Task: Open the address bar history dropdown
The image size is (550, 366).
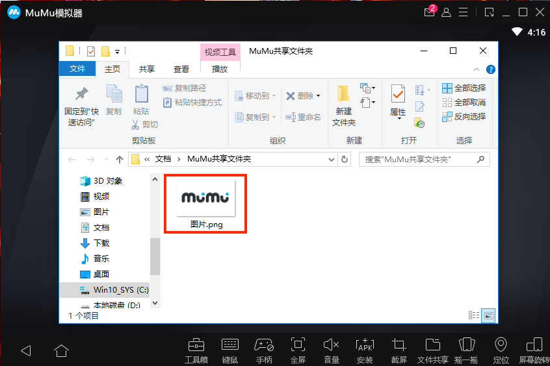Action: (331, 160)
